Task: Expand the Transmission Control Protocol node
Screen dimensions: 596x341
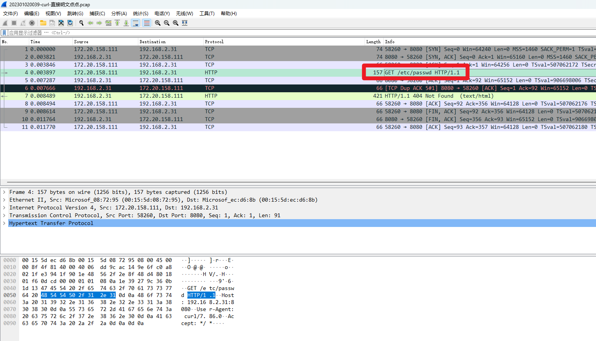Action: (x=4, y=215)
